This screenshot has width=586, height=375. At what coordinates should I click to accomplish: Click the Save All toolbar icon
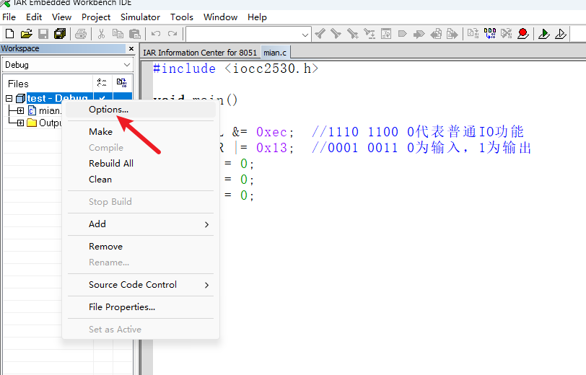(x=60, y=34)
